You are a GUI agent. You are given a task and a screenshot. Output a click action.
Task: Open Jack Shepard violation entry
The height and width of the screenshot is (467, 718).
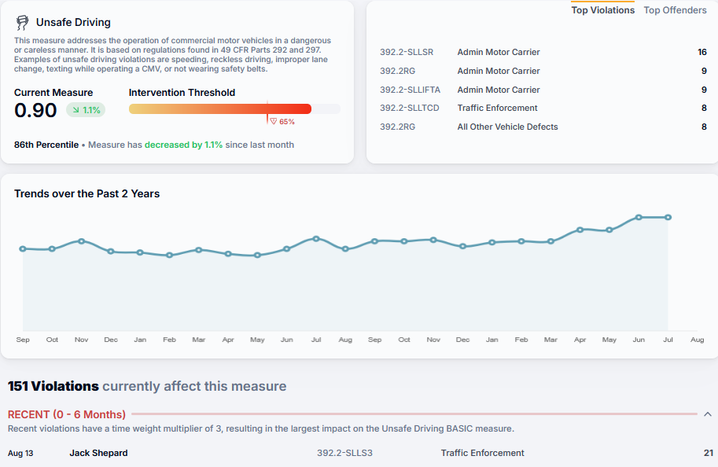(98, 453)
